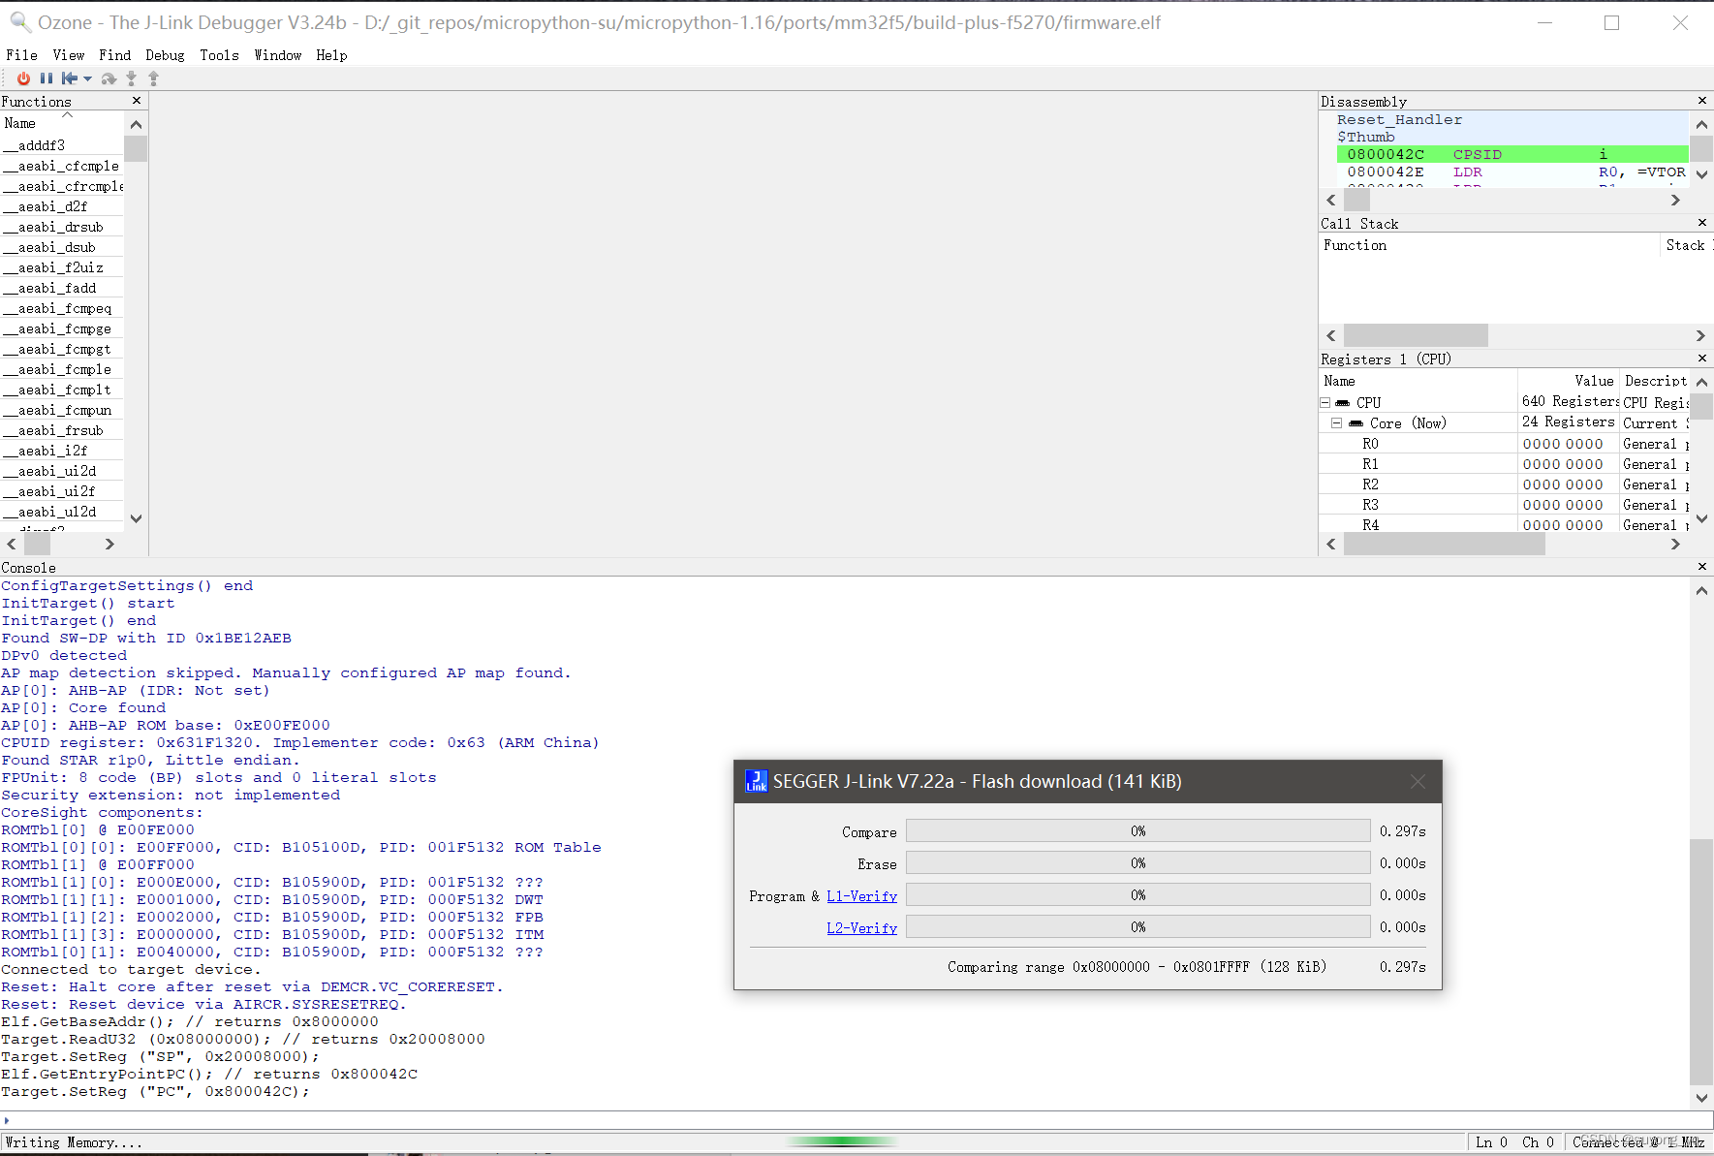Screen dimensions: 1714x1156
Task: Click Disassembly scroll down arrow
Action: tap(1701, 173)
